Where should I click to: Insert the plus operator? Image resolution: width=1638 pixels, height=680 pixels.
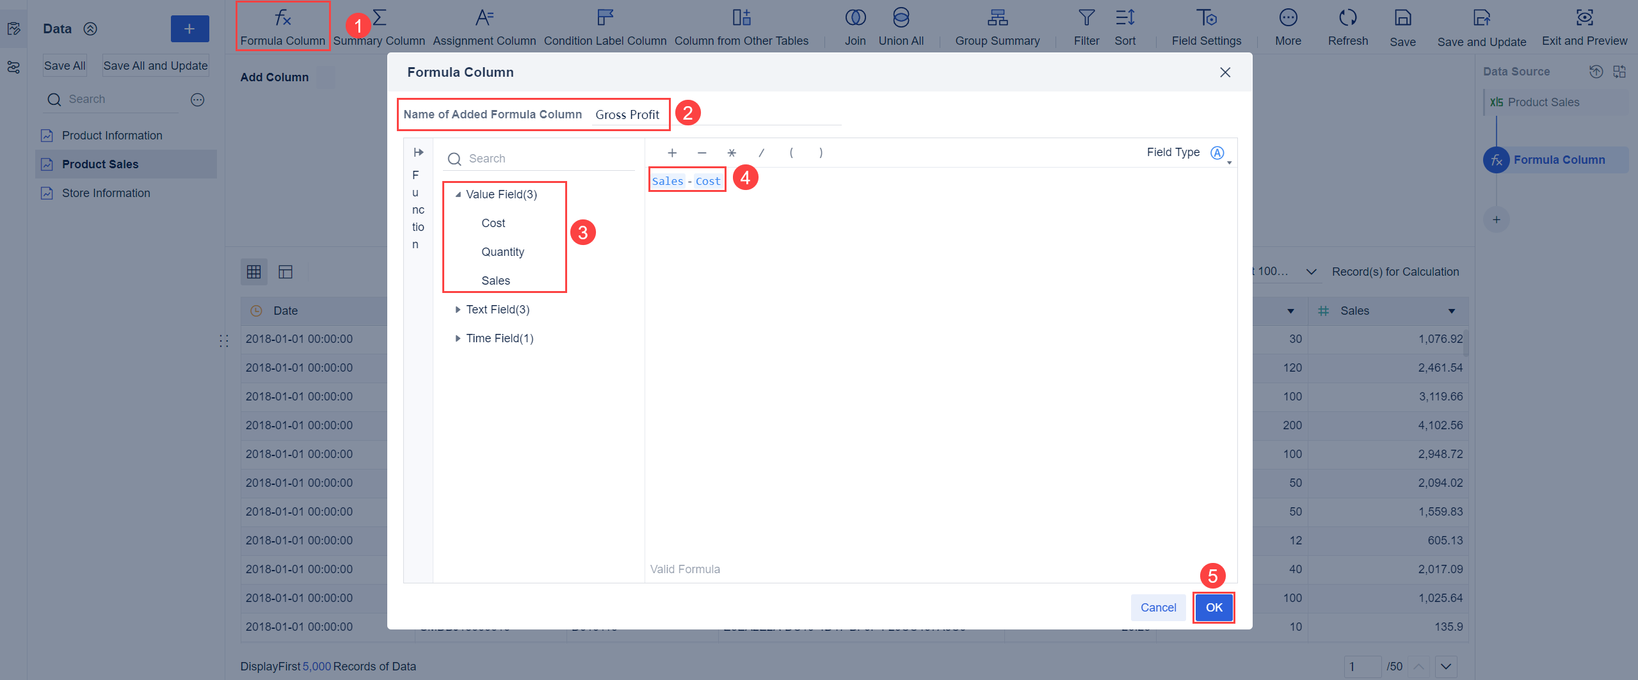click(671, 153)
